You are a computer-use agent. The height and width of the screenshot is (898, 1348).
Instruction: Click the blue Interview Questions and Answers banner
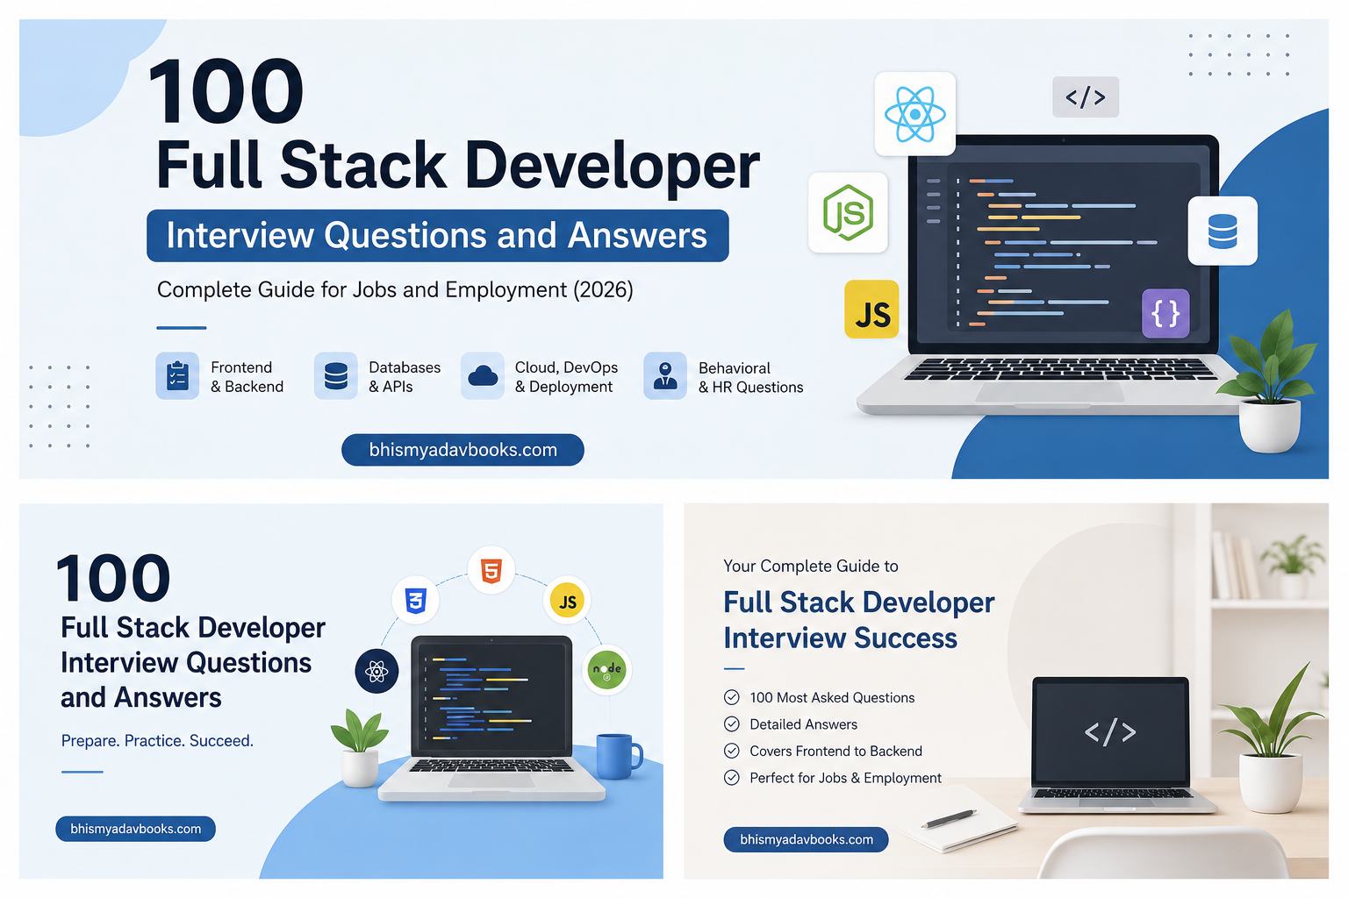tap(437, 235)
